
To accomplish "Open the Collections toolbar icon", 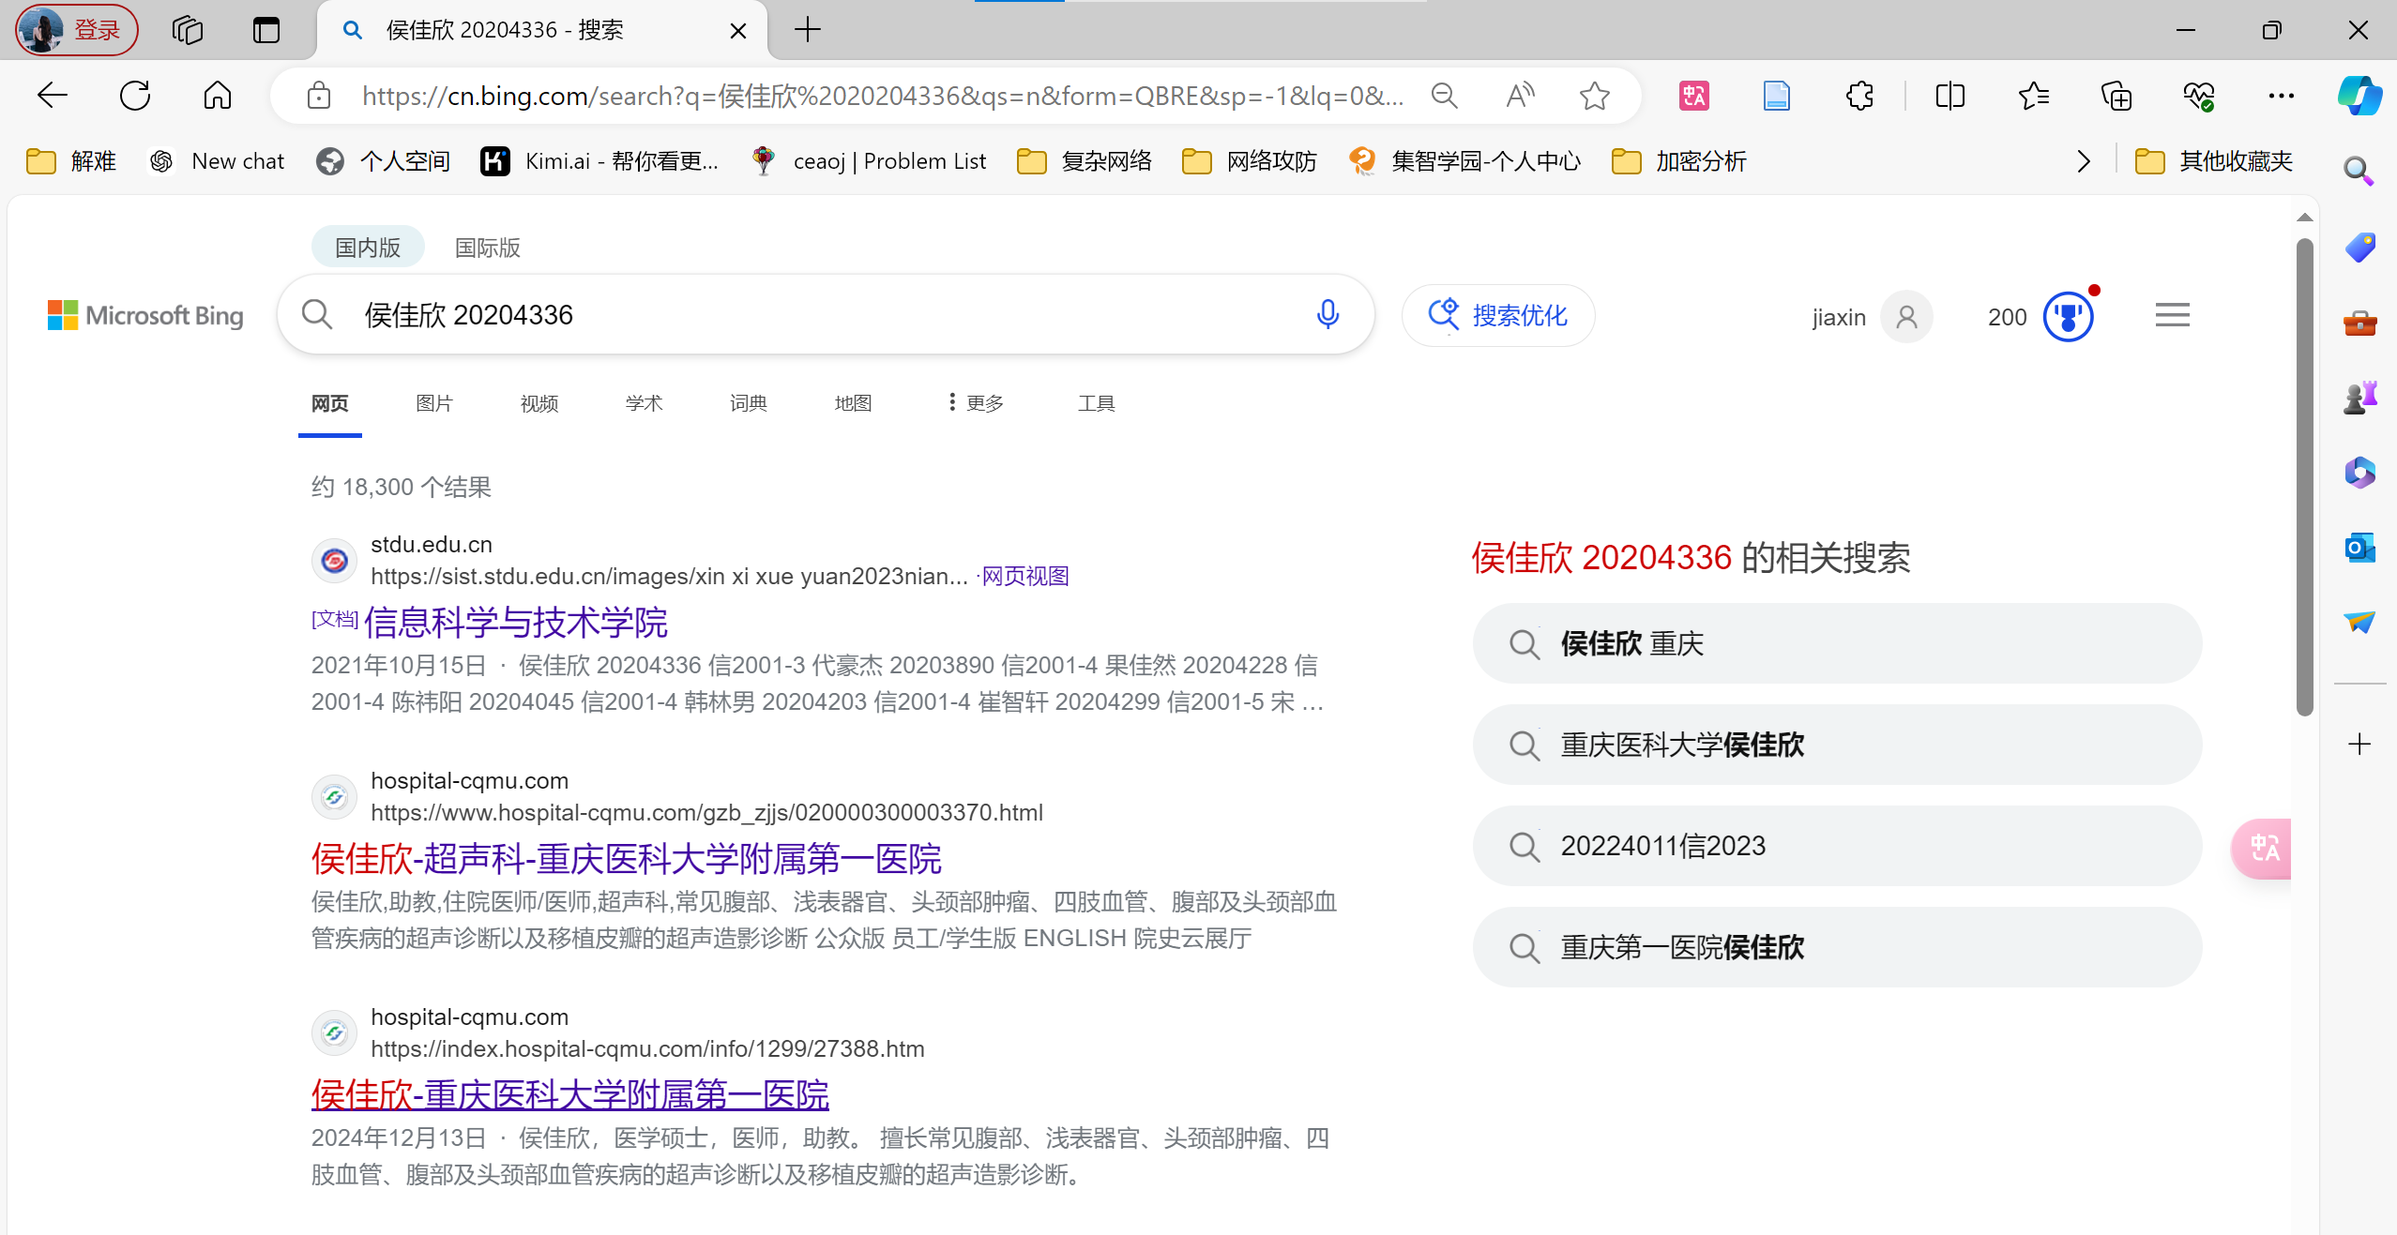I will pyautogui.click(x=2116, y=96).
